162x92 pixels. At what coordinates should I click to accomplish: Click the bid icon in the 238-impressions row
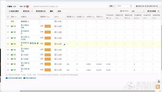pyautogui.click(x=55, y=70)
